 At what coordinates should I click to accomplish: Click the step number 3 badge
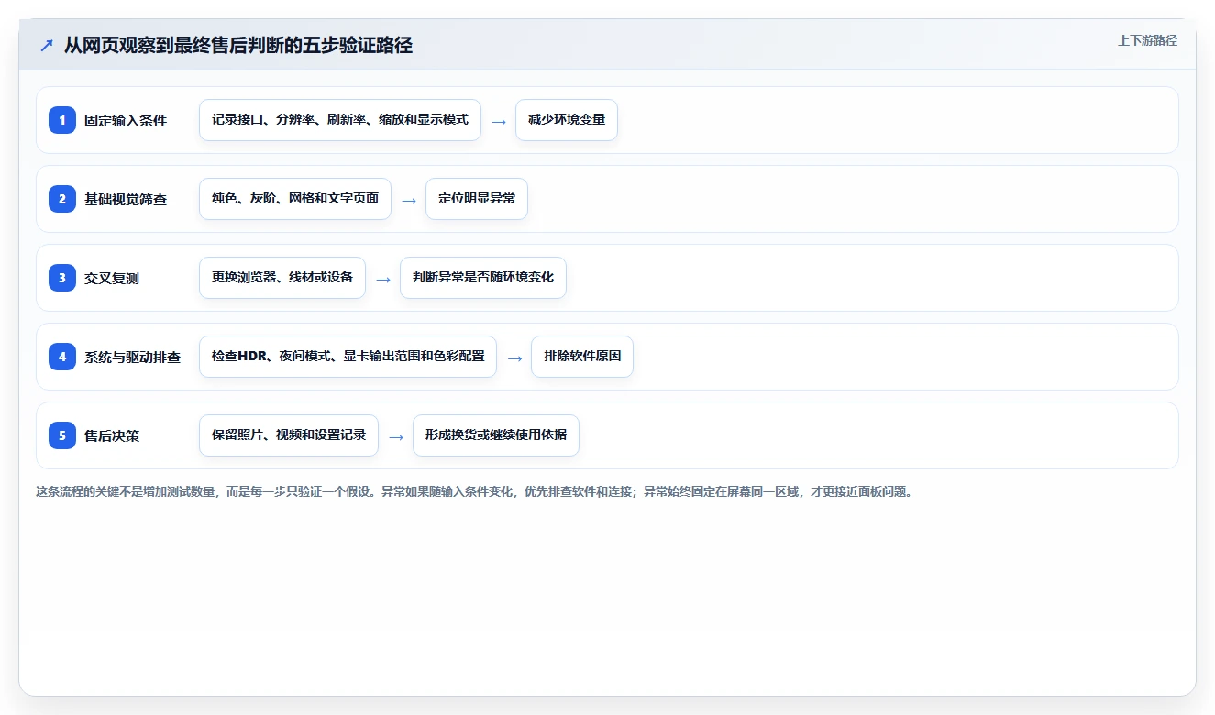tap(62, 277)
